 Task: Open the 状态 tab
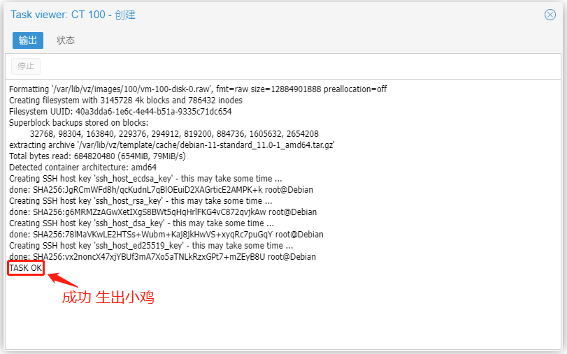66,40
